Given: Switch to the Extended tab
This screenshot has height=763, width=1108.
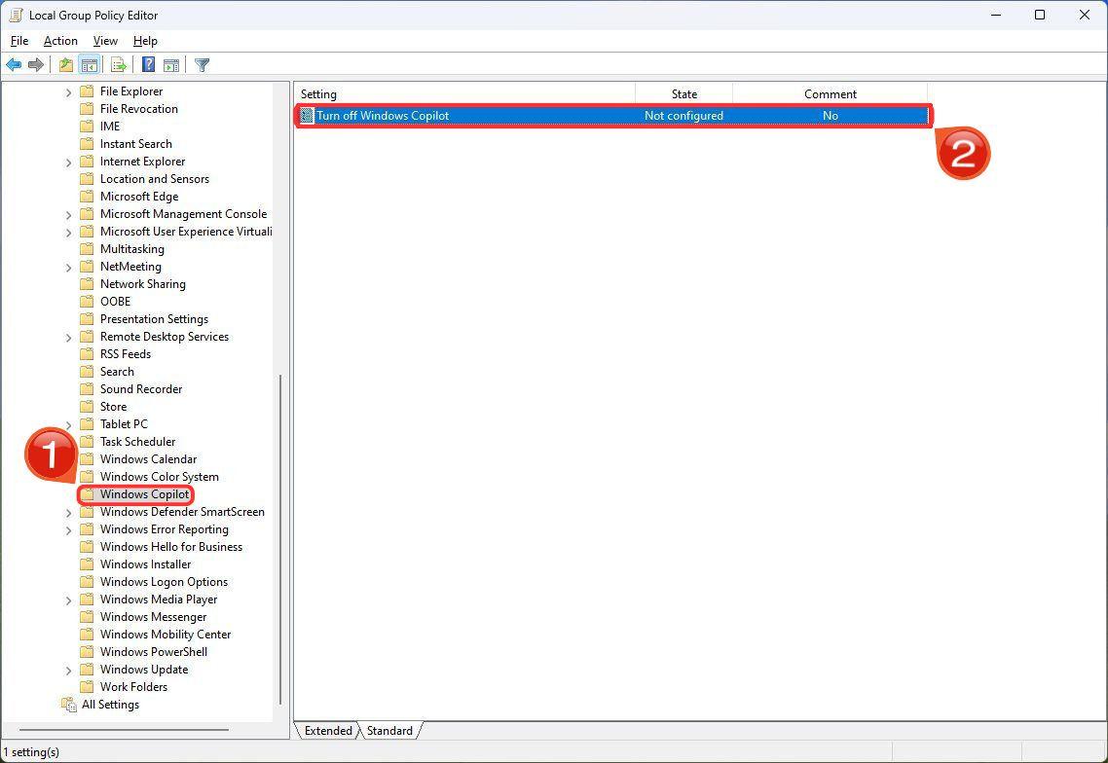Looking at the screenshot, I should (328, 731).
